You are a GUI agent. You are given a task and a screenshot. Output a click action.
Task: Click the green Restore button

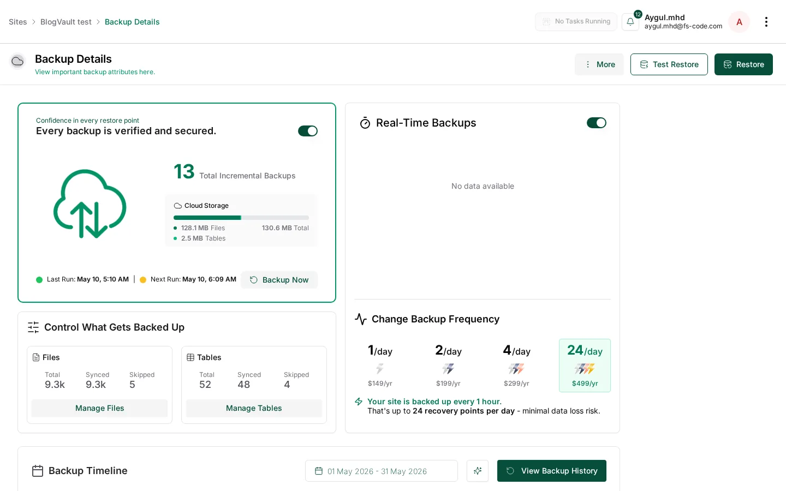coord(743,64)
